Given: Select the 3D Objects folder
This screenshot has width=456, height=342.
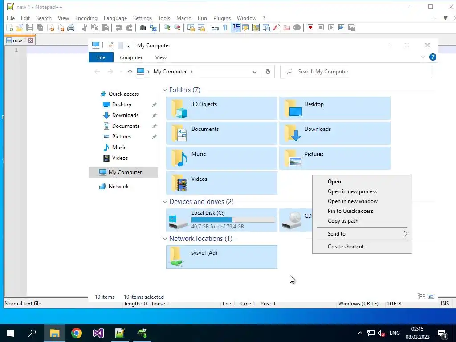Looking at the screenshot, I should click(x=222, y=109).
